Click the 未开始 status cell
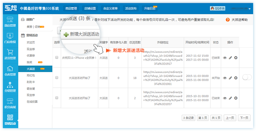This screenshot has width=256, height=131. tap(216, 78)
